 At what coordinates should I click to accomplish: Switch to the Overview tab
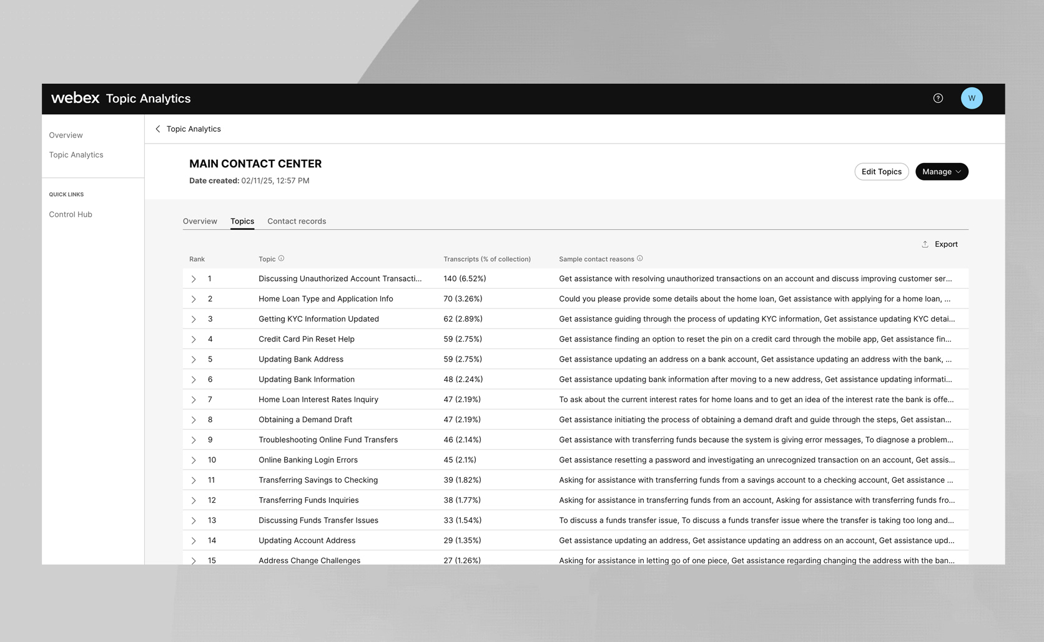pos(200,221)
